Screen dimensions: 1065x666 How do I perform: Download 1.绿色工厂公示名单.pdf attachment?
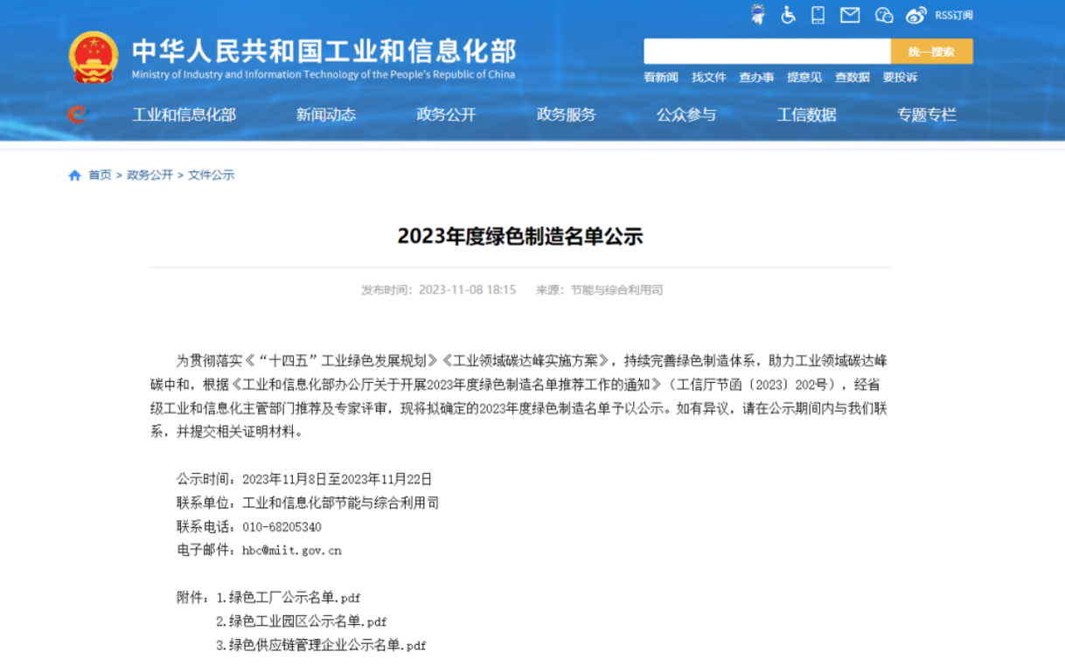point(289,598)
